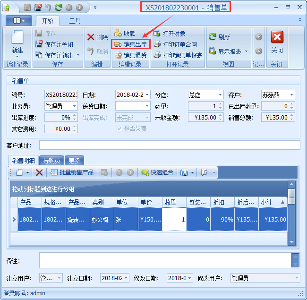Click 快速组合 in the detail toolbar

pyautogui.click(x=158, y=172)
